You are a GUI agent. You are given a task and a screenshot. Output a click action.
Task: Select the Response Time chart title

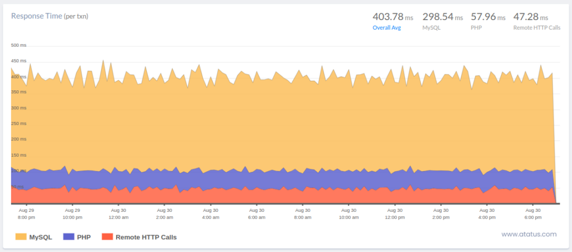(x=50, y=16)
